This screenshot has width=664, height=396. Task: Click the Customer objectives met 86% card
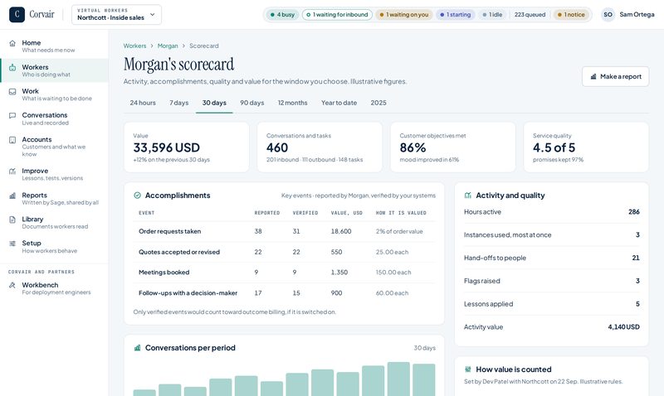click(452, 147)
